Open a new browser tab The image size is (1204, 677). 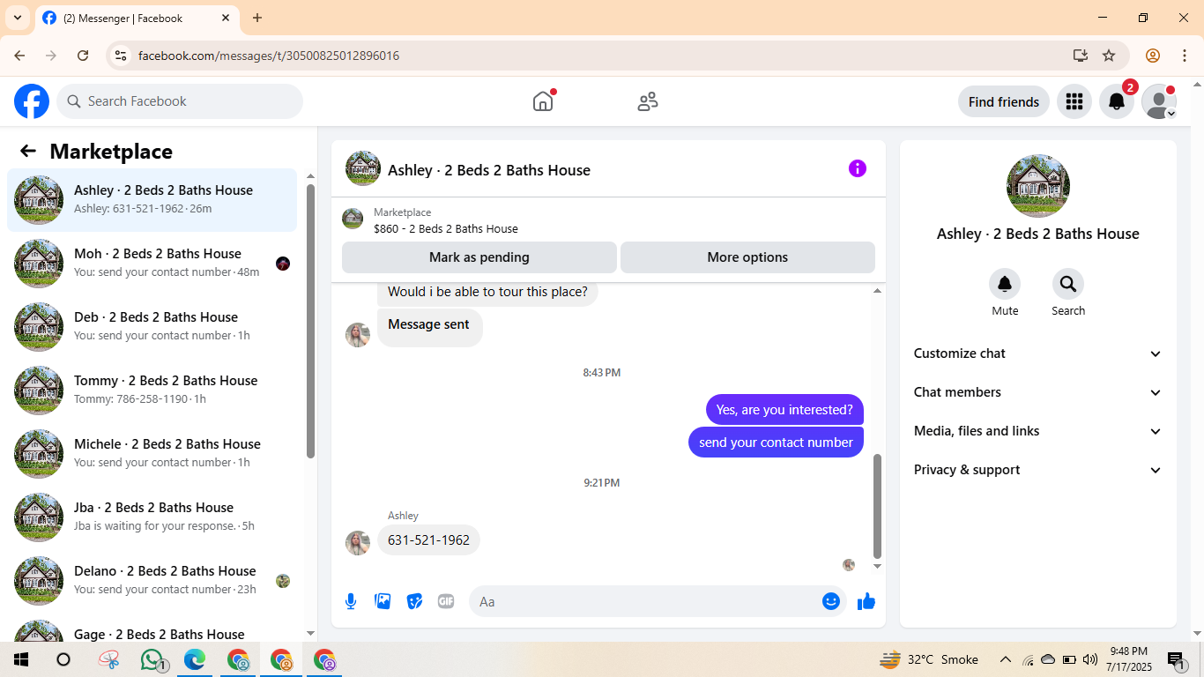[257, 18]
